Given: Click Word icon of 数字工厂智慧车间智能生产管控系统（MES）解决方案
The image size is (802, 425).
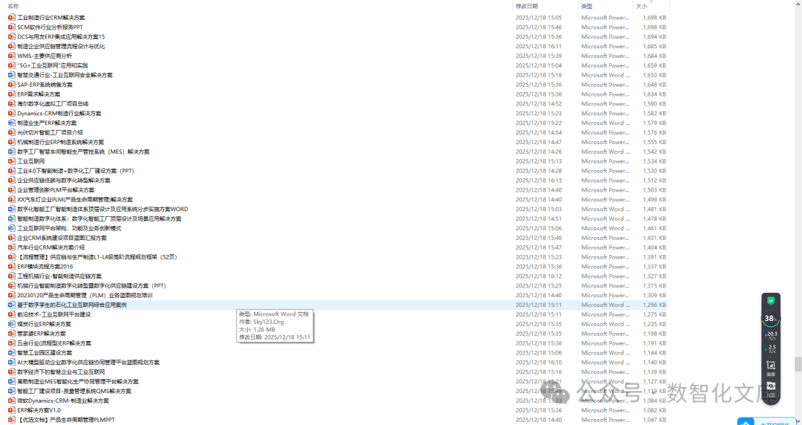Looking at the screenshot, I should click(x=12, y=152).
